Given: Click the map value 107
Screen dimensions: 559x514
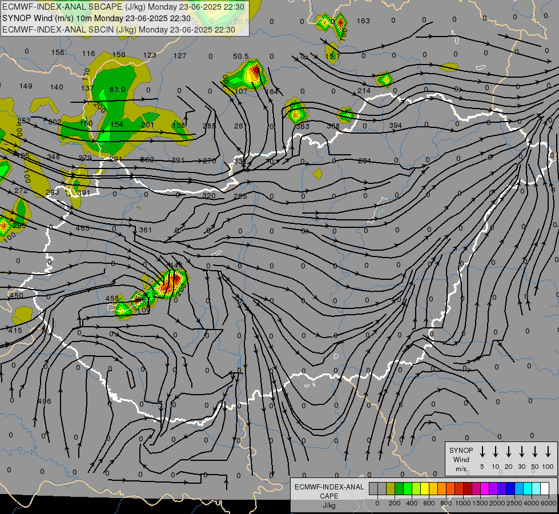Looking at the screenshot, I should 242,91.
